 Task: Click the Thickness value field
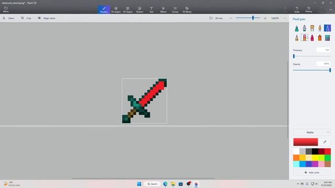(x=323, y=50)
